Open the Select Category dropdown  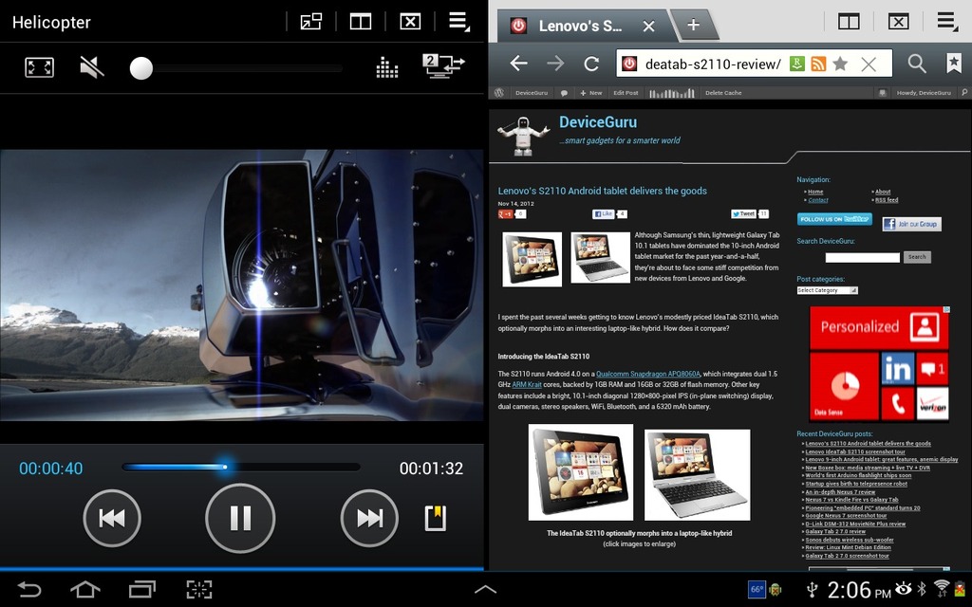click(827, 290)
